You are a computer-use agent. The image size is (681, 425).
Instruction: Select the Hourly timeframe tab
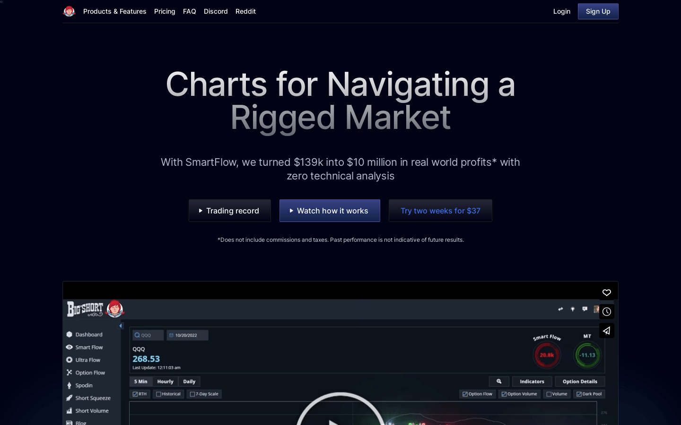coord(166,382)
